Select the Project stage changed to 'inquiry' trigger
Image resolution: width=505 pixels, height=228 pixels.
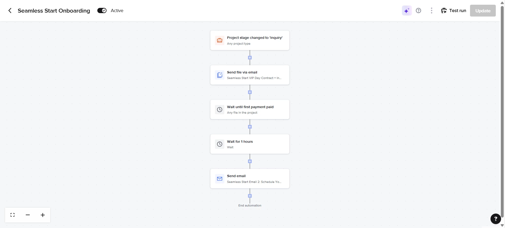pyautogui.click(x=250, y=40)
